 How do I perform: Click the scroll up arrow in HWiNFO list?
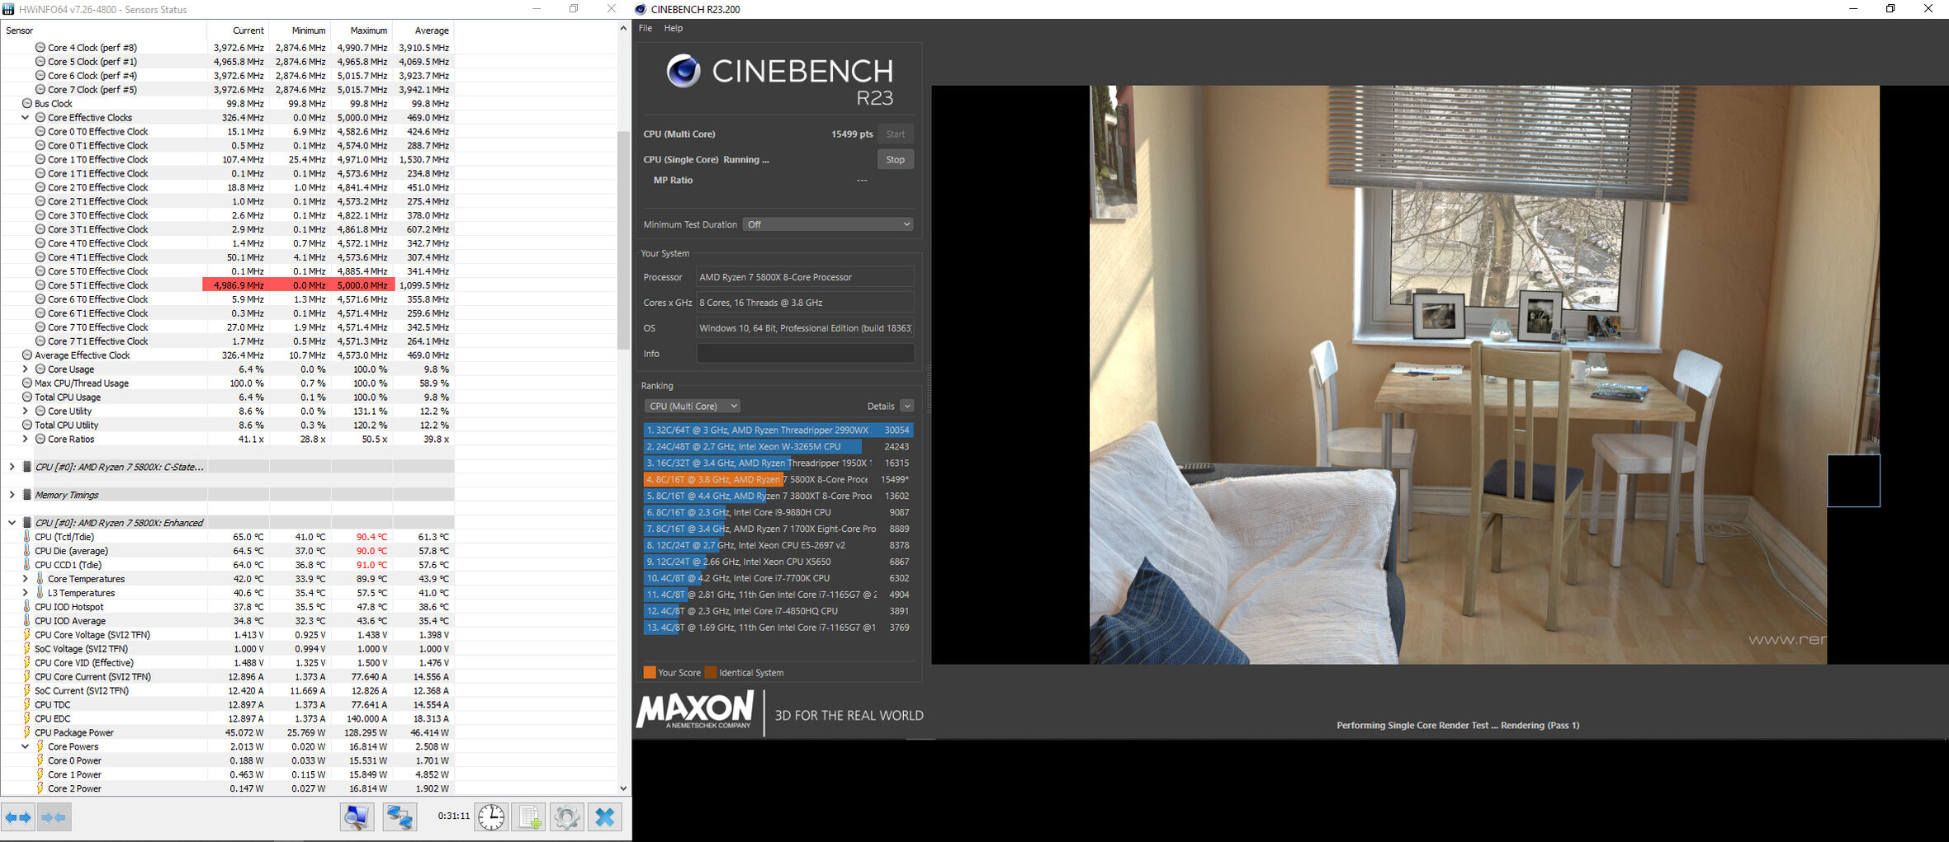click(623, 29)
